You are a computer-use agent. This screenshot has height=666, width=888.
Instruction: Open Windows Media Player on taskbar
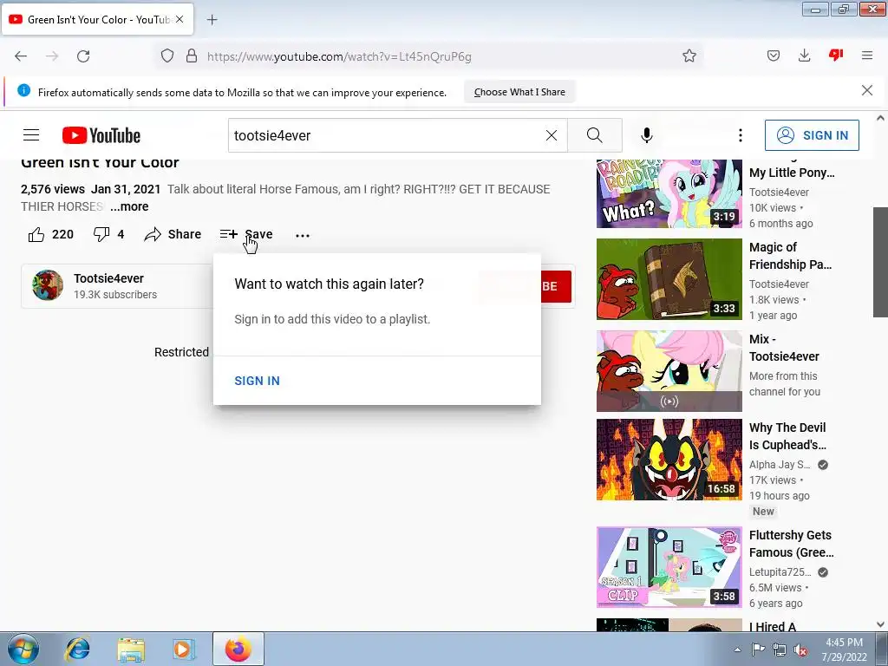(x=183, y=649)
